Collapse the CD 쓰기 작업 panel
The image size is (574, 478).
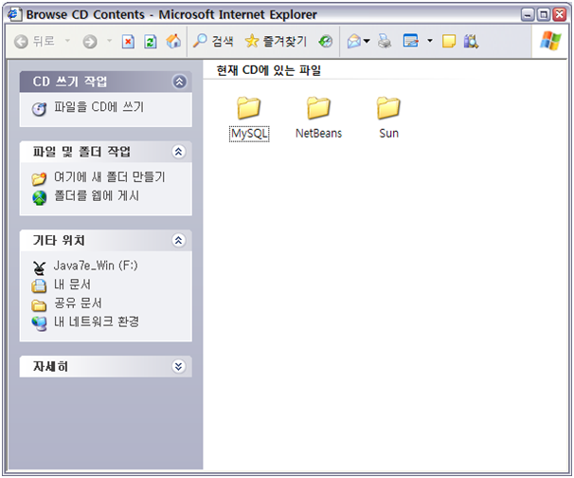click(x=179, y=82)
